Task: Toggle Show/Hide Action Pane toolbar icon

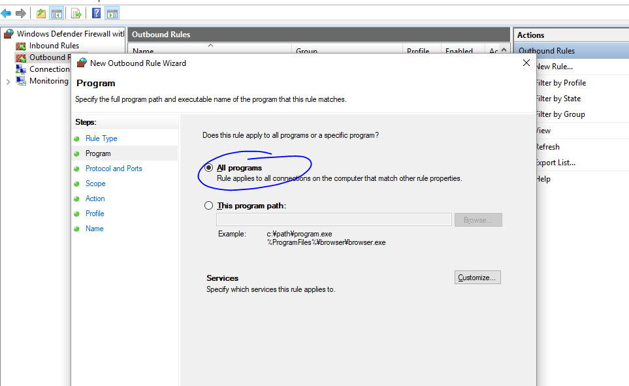Action: pos(112,13)
